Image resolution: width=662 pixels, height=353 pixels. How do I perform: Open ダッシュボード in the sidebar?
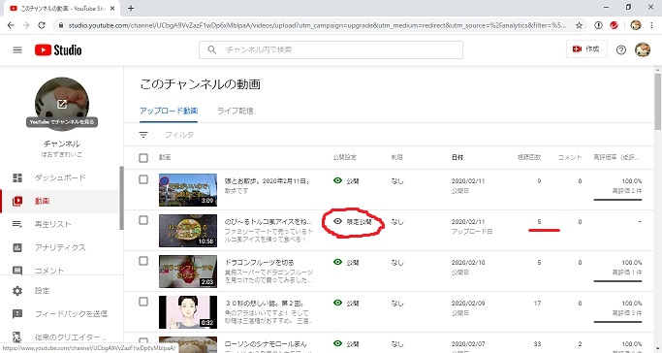pyautogui.click(x=60, y=177)
